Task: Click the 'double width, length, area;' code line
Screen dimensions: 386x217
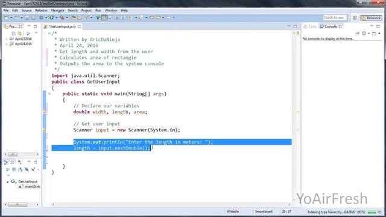Action: (x=110, y=112)
